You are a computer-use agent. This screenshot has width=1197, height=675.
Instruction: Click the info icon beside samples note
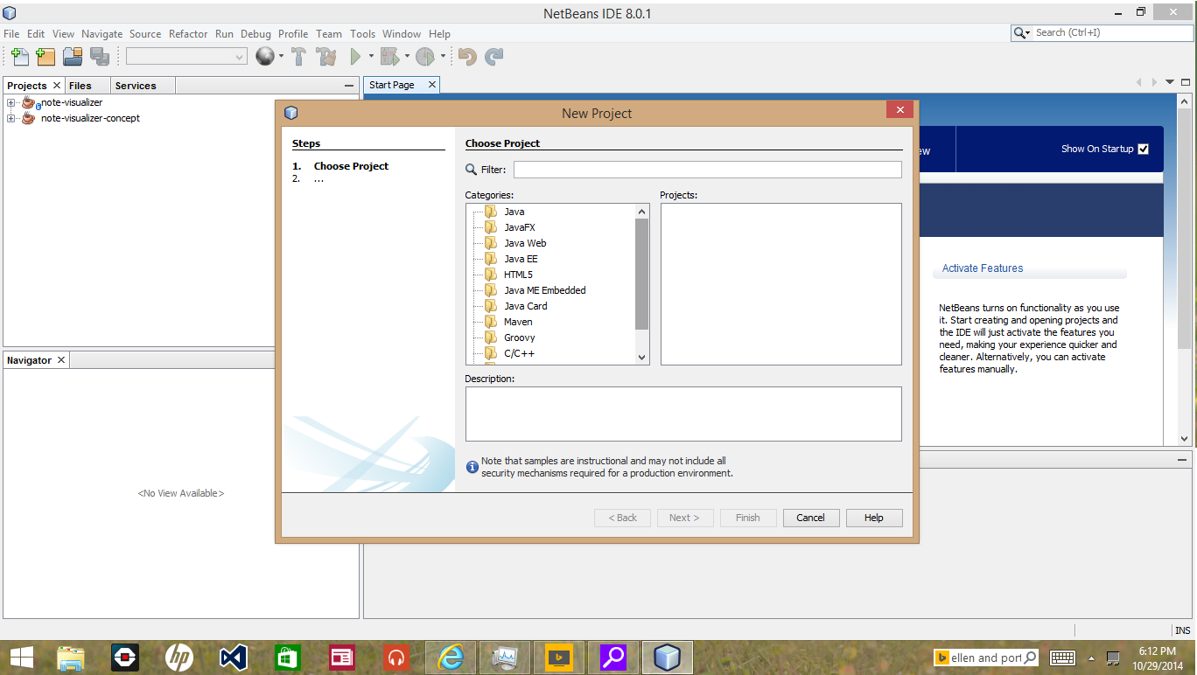tap(472, 468)
